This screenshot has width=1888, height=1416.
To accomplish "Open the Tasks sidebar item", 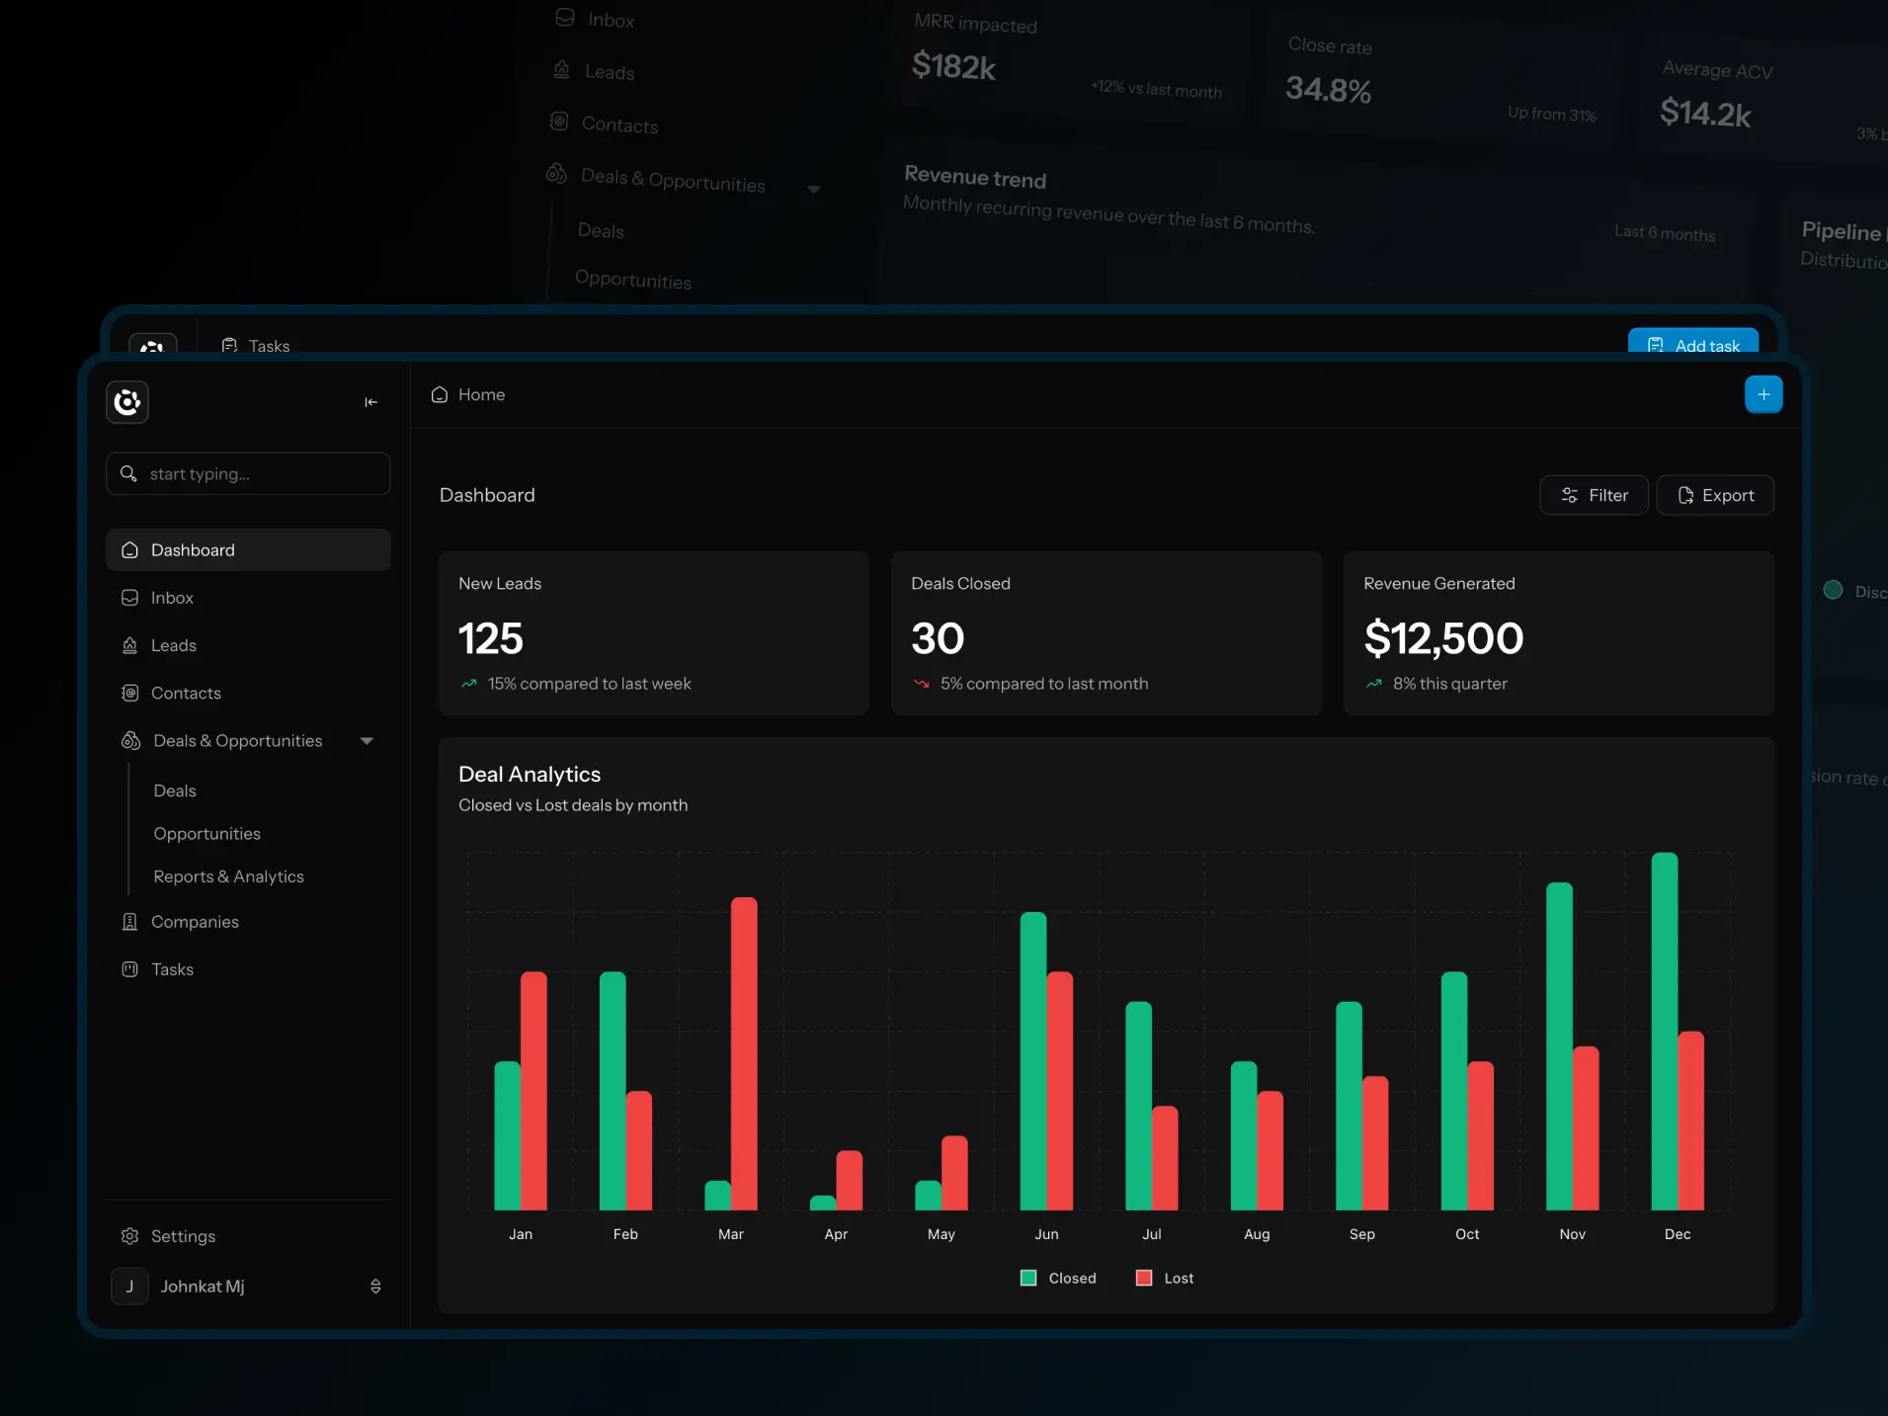I will point(248,969).
